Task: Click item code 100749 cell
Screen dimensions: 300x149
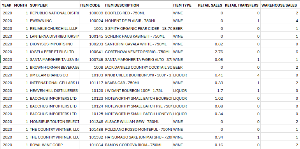Action: (92, 59)
